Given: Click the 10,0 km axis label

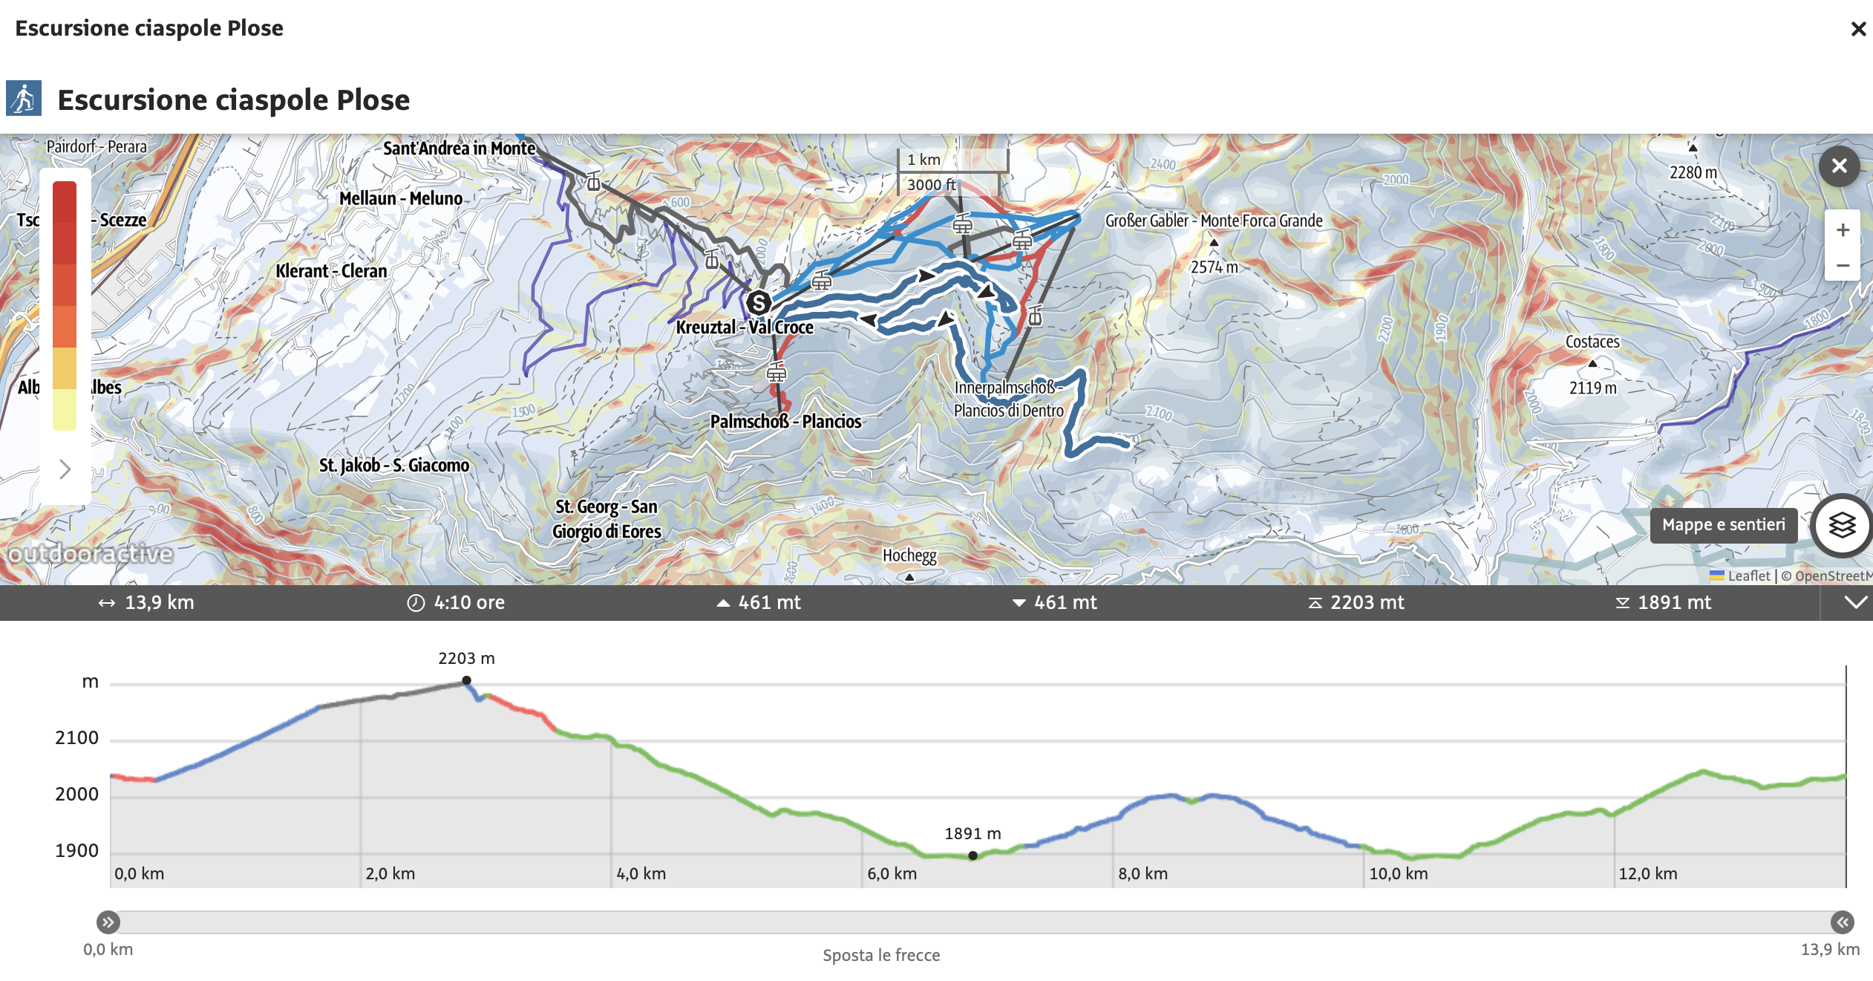Looking at the screenshot, I should pos(1399,873).
